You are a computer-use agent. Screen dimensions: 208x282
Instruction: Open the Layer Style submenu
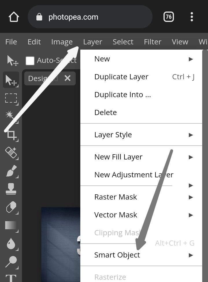[141, 135]
